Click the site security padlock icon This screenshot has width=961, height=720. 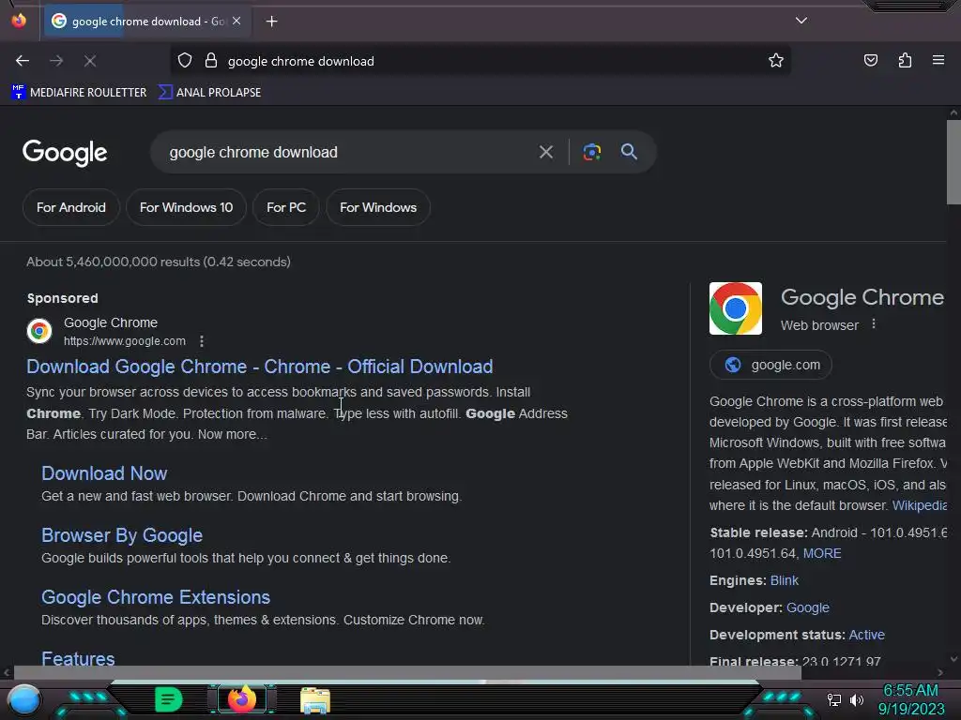point(211,61)
